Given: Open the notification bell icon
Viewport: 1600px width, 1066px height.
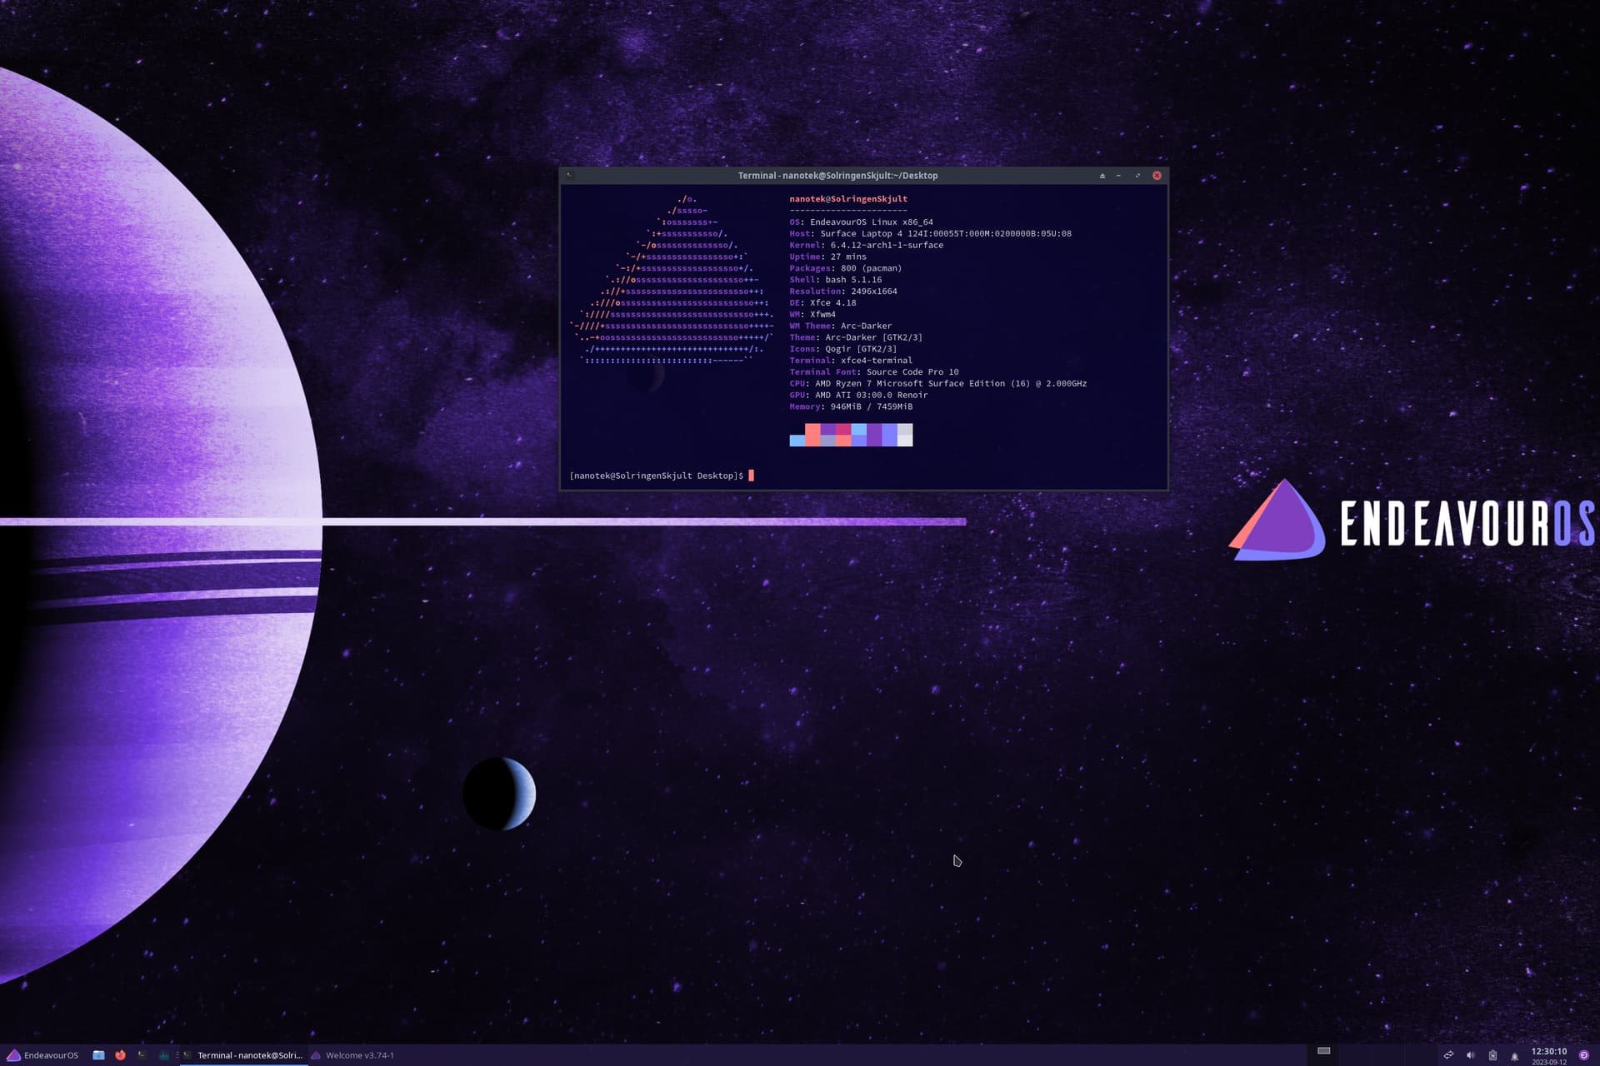Looking at the screenshot, I should [1514, 1056].
